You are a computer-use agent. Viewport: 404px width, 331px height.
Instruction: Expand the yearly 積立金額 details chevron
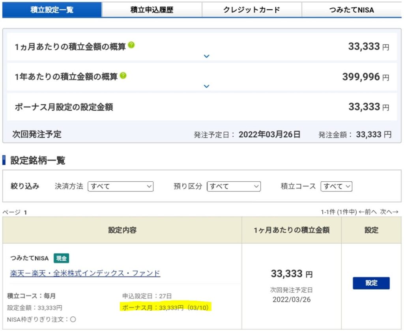pyautogui.click(x=206, y=86)
